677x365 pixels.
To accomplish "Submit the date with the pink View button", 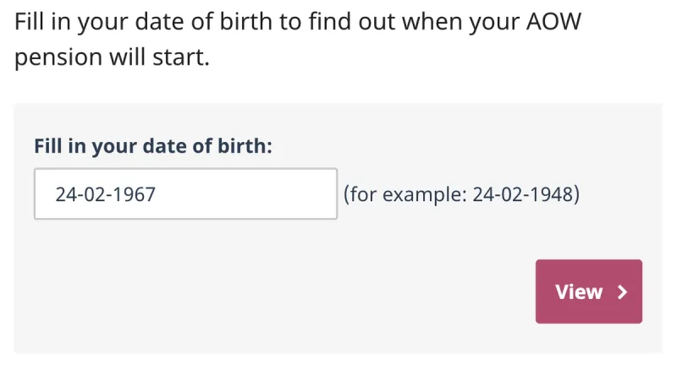I will pos(588,291).
